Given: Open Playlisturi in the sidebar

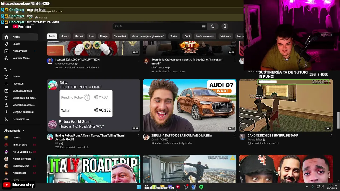Looking at the screenshot, I should pyautogui.click(x=20, y=84).
